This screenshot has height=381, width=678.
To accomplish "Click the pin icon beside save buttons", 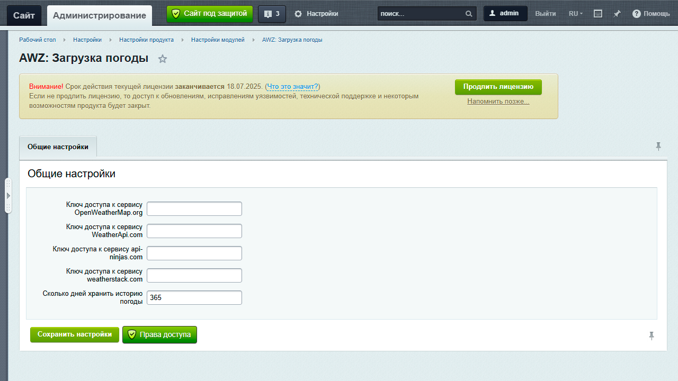I will 652,335.
